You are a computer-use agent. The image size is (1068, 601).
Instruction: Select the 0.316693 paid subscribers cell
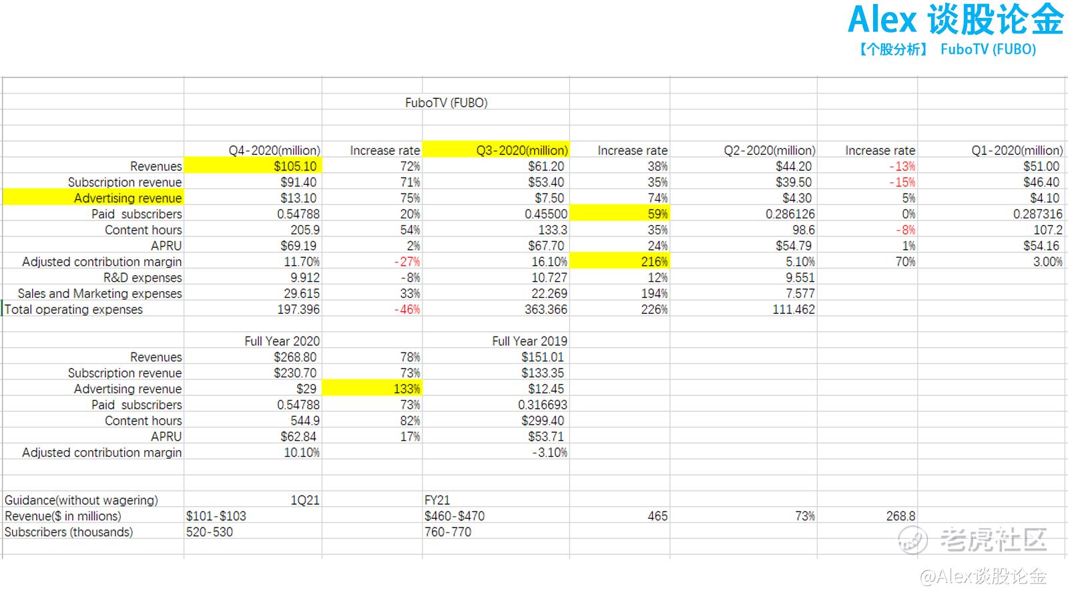tap(496, 405)
